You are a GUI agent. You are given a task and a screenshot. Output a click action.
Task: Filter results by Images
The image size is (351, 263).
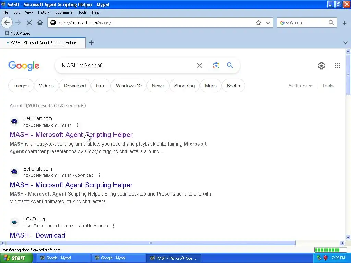21,86
